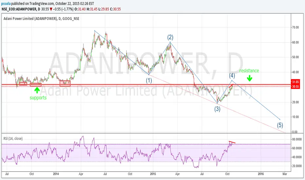Click the C:30.55 close price
Viewport: 305px width, 180px height.
click(115, 9)
